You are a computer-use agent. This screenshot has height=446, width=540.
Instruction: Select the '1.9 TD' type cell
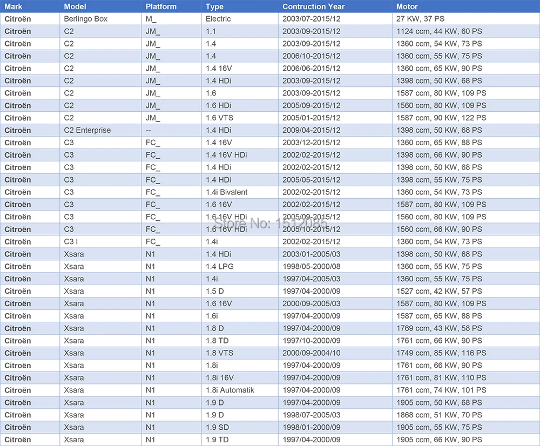click(x=240, y=440)
